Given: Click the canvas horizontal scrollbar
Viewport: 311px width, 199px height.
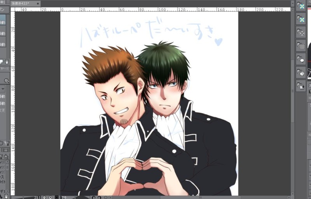Looking at the screenshot, I should point(200,197).
